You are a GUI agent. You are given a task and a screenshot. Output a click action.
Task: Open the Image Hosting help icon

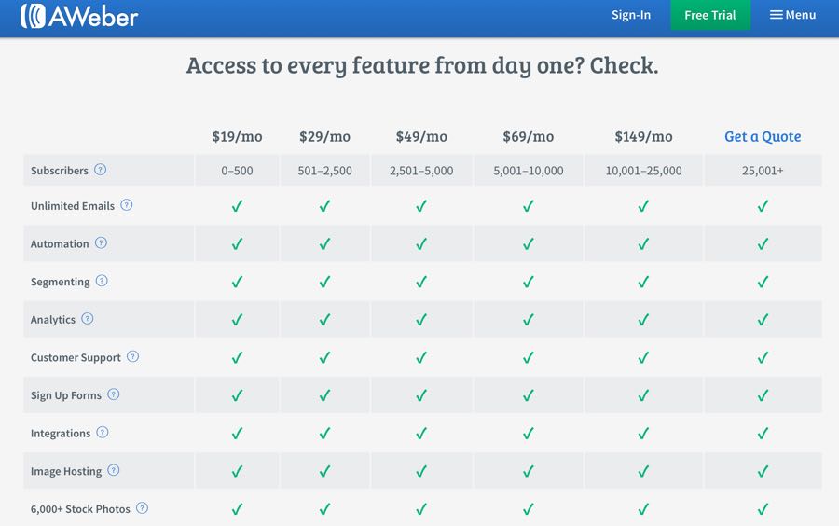point(114,470)
